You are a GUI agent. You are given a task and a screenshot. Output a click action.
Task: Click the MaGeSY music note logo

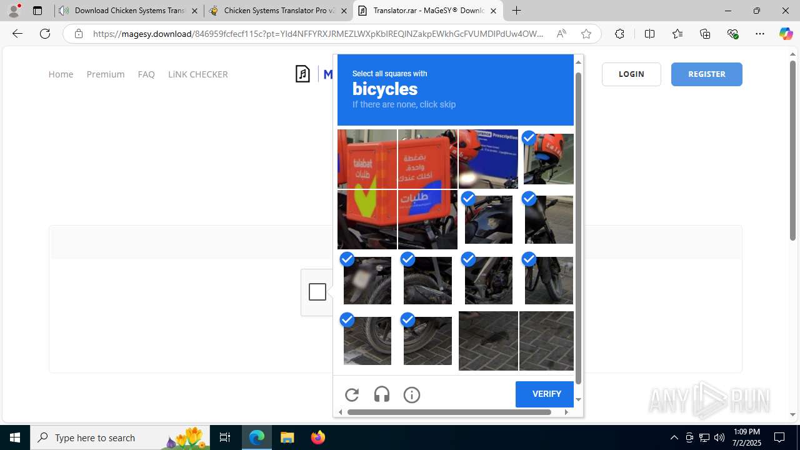tap(303, 74)
